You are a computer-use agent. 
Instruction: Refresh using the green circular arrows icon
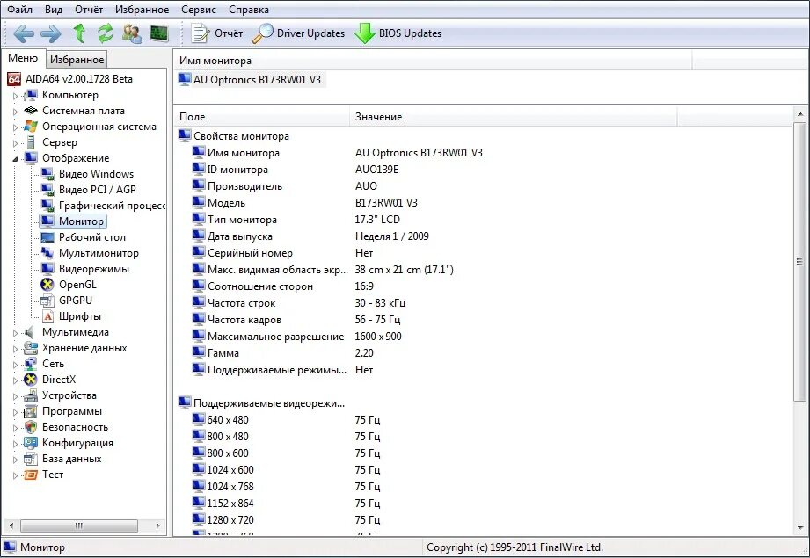tap(106, 33)
